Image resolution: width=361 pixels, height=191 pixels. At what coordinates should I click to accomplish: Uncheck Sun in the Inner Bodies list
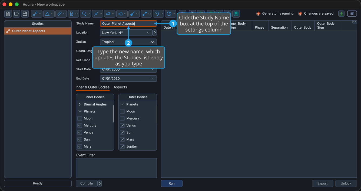coord(80,139)
